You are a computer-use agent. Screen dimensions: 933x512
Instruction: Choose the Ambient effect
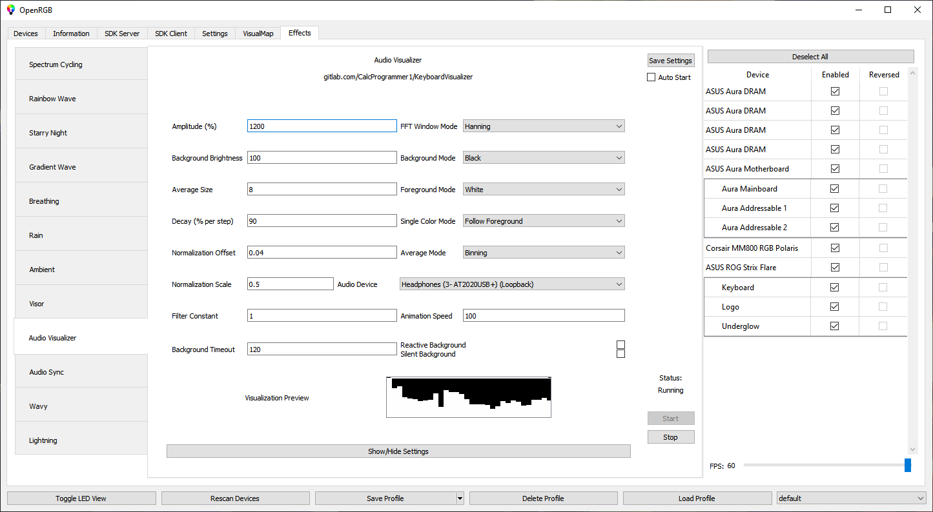(x=81, y=270)
